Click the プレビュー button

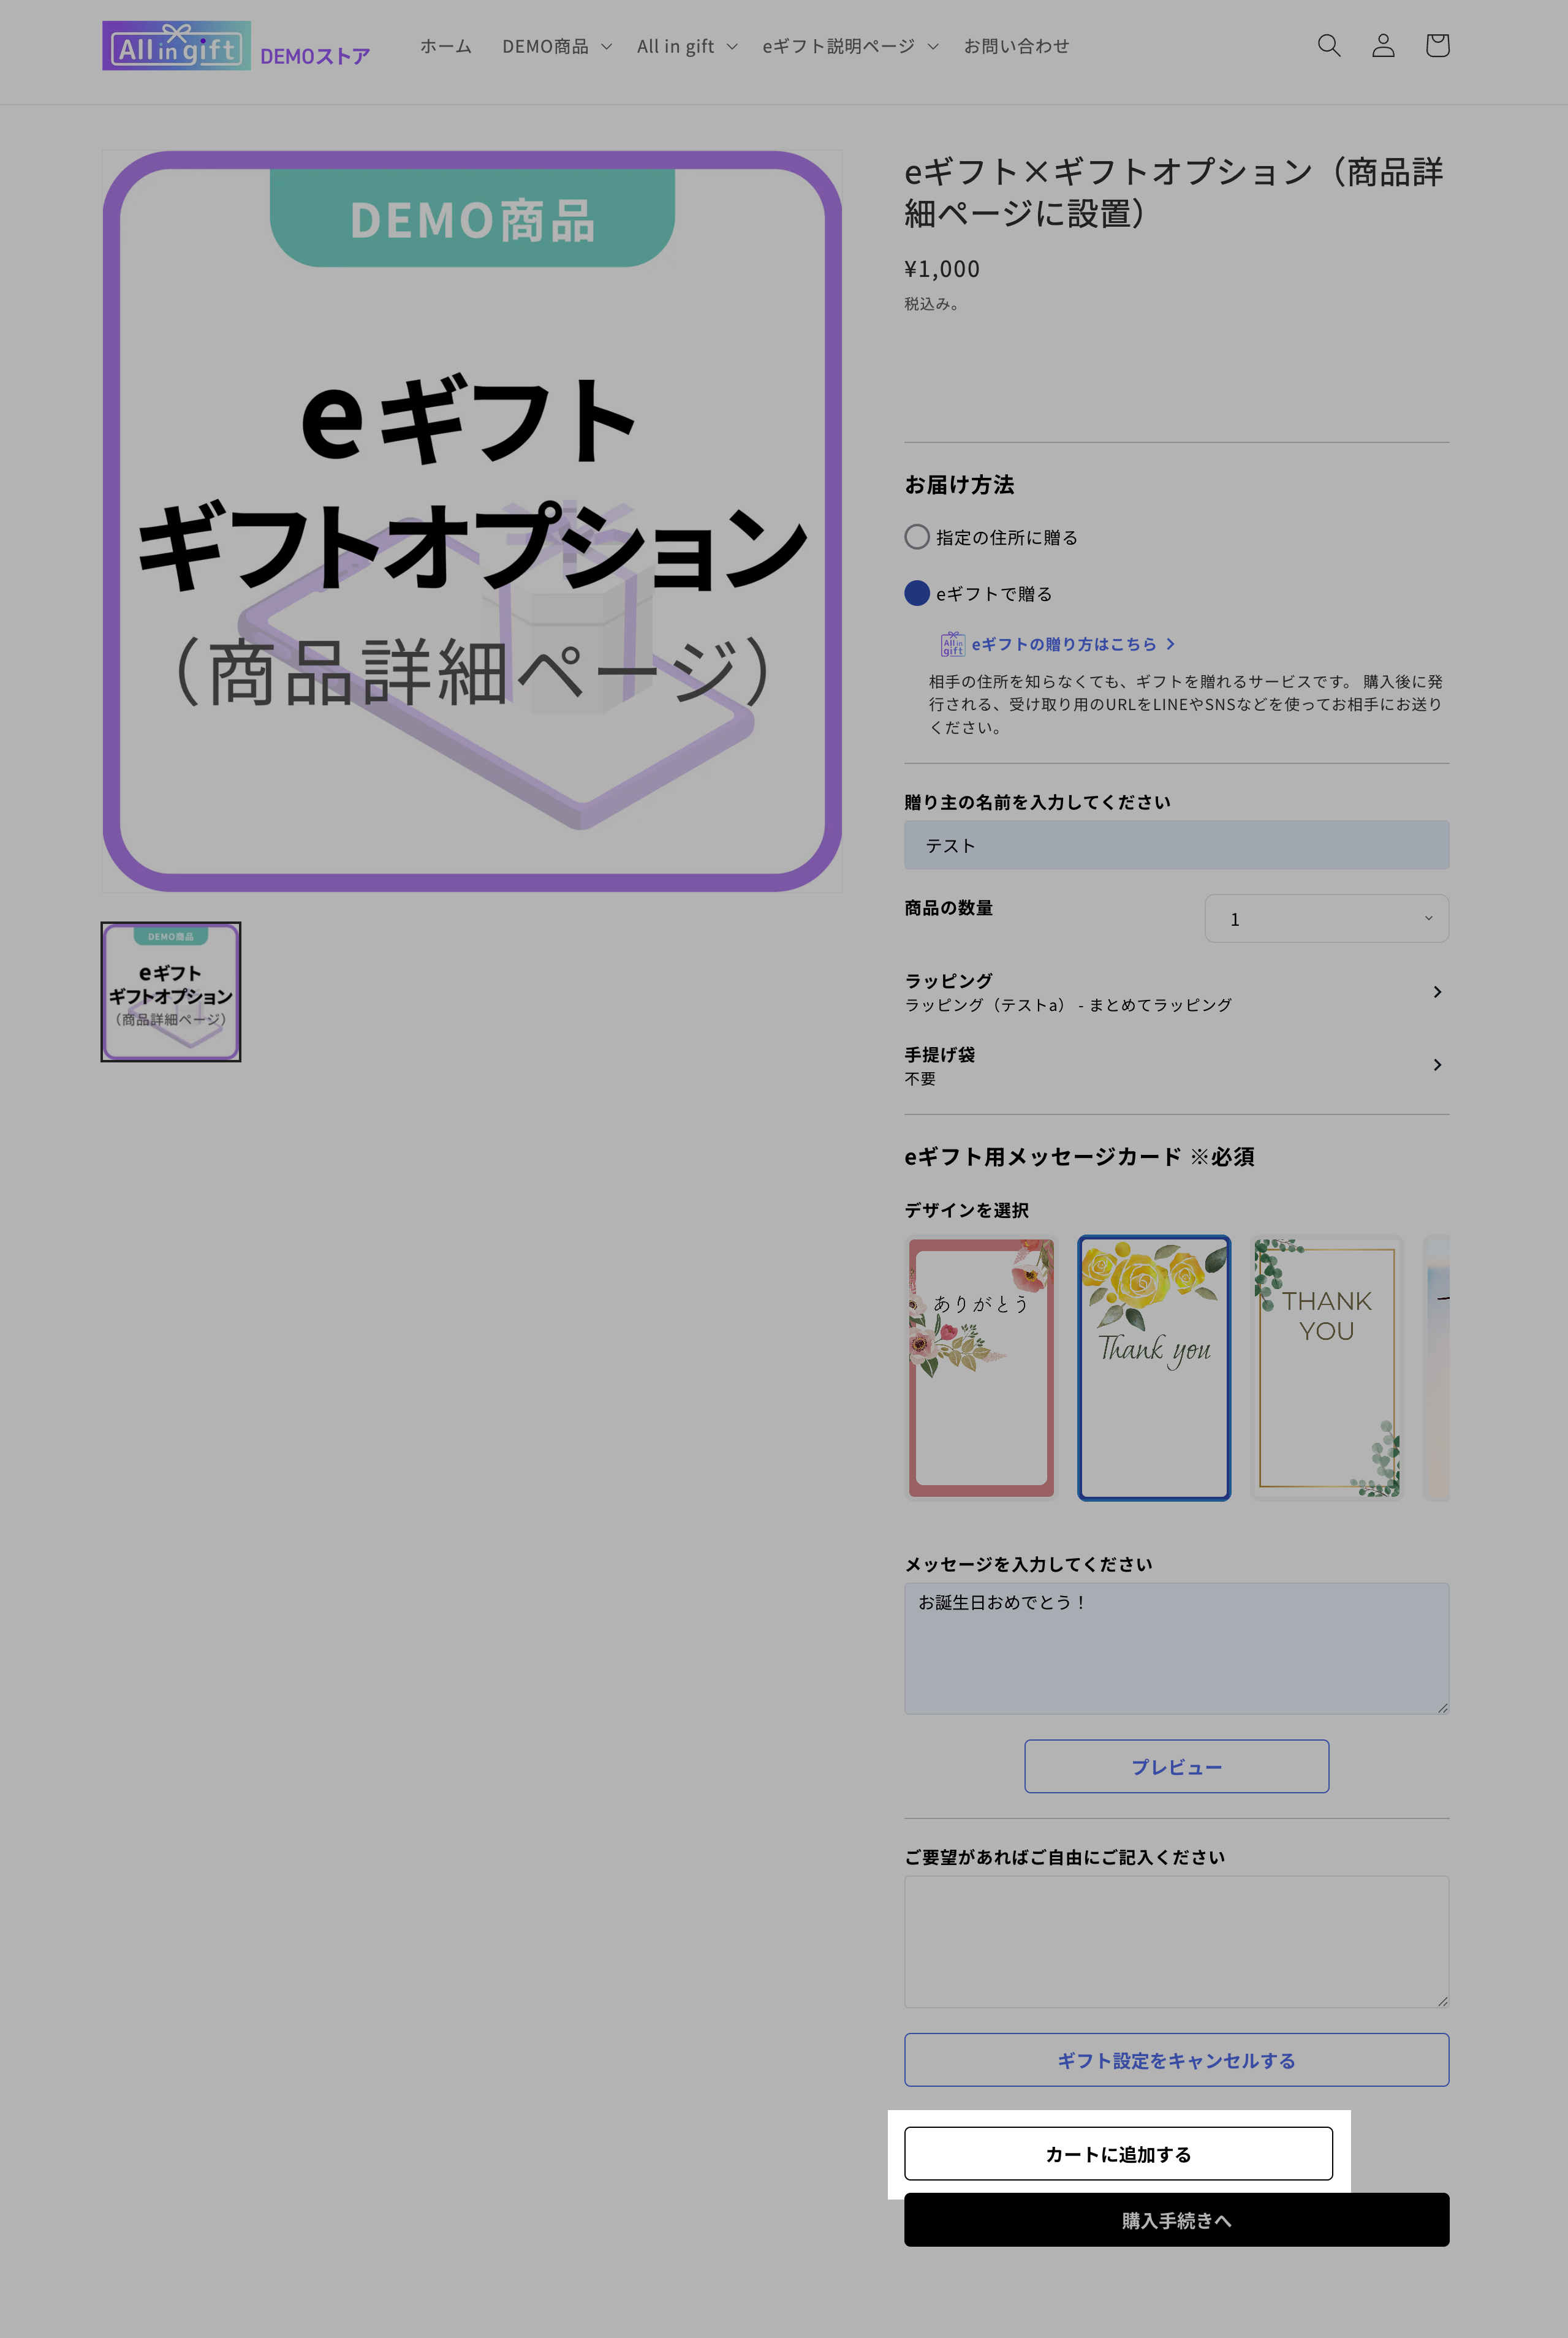coord(1176,1766)
